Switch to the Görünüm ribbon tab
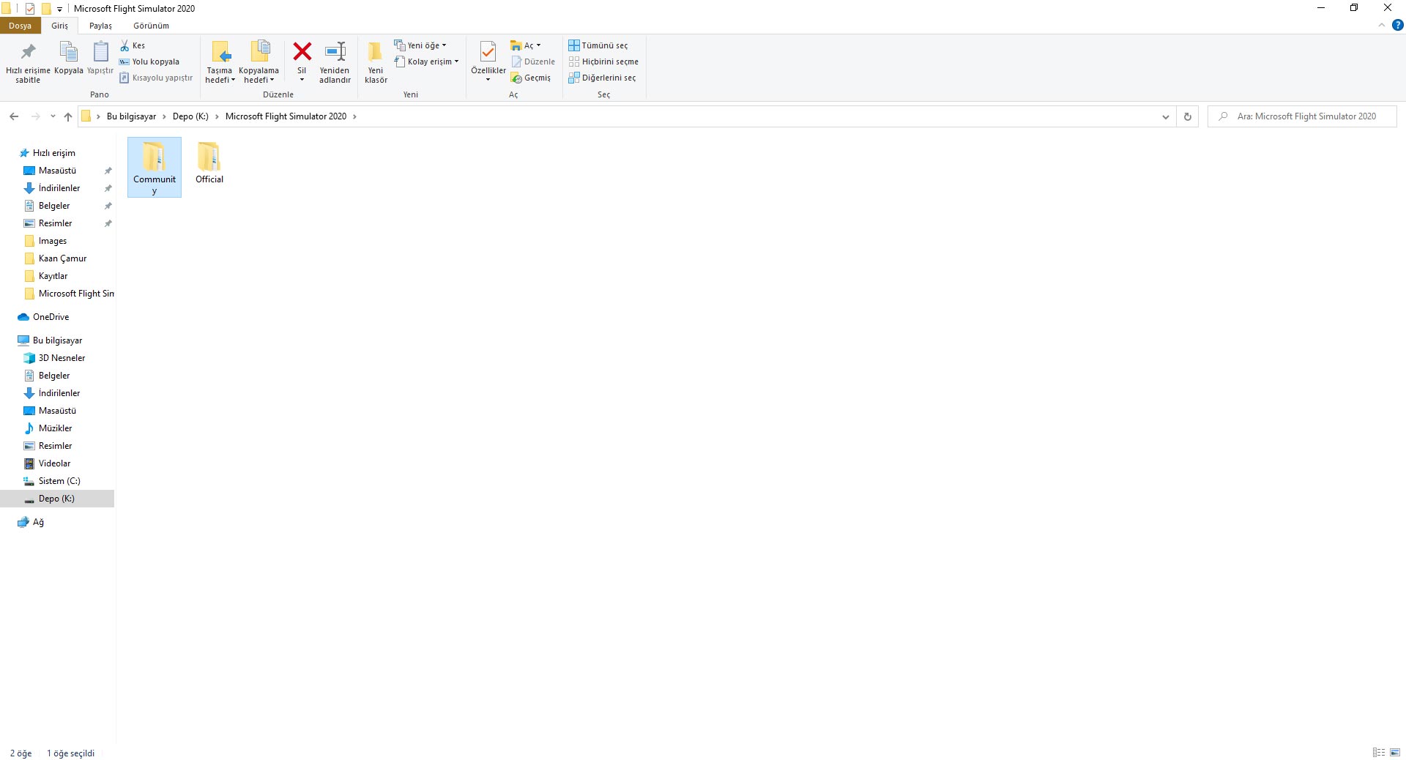This screenshot has width=1406, height=760. (x=151, y=26)
